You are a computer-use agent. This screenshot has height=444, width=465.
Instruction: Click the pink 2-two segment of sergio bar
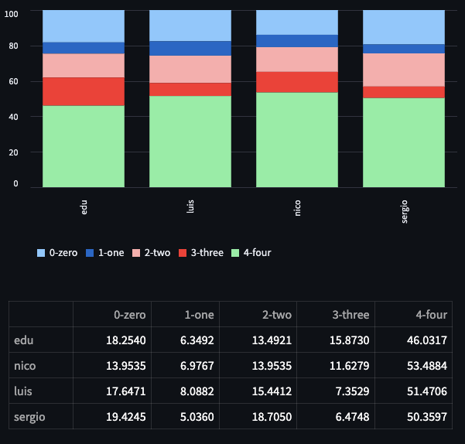(x=404, y=70)
